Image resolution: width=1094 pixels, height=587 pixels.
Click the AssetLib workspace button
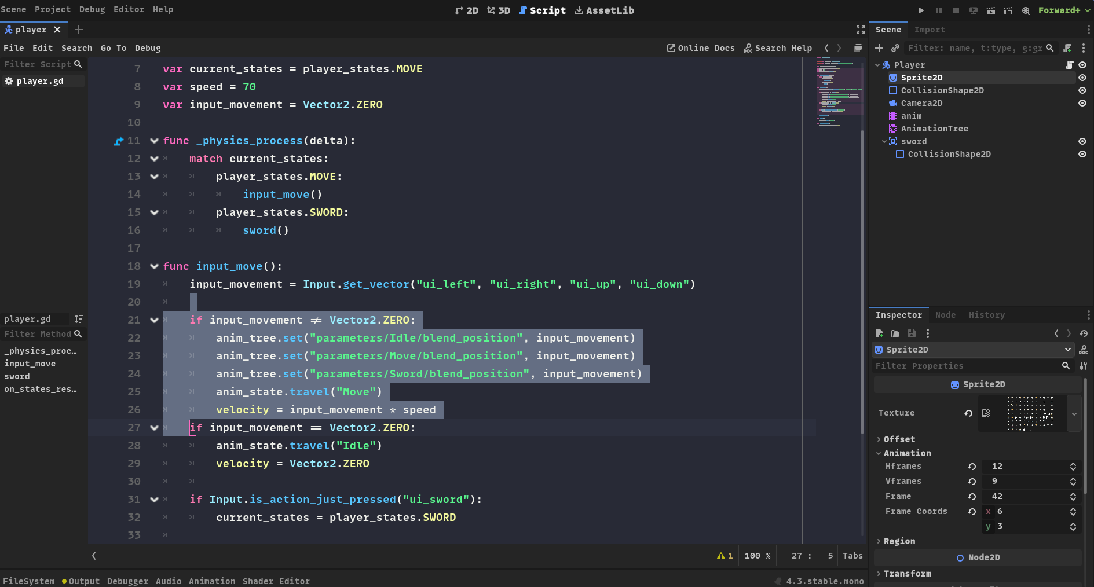pos(604,10)
